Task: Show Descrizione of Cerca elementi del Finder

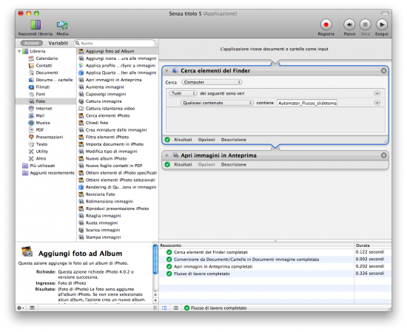Action: pyautogui.click(x=234, y=140)
